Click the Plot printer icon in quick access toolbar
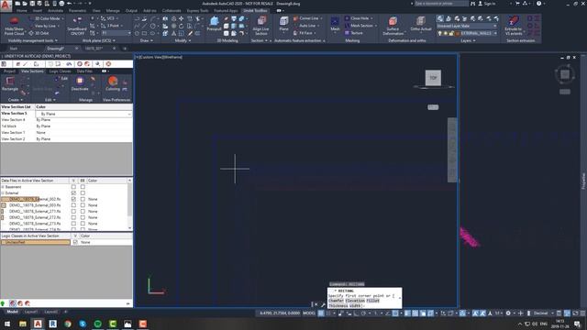 61,4
